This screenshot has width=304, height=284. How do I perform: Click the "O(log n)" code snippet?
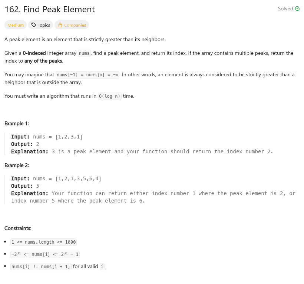(x=109, y=96)
